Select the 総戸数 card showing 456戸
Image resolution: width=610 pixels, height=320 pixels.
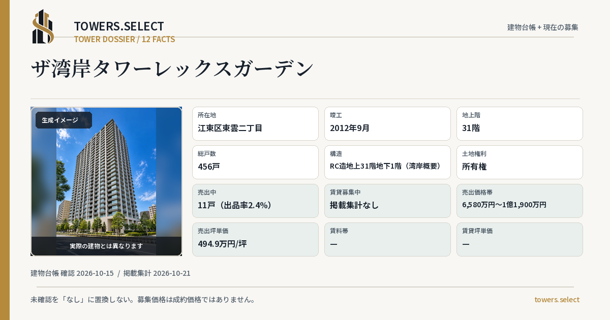point(255,162)
